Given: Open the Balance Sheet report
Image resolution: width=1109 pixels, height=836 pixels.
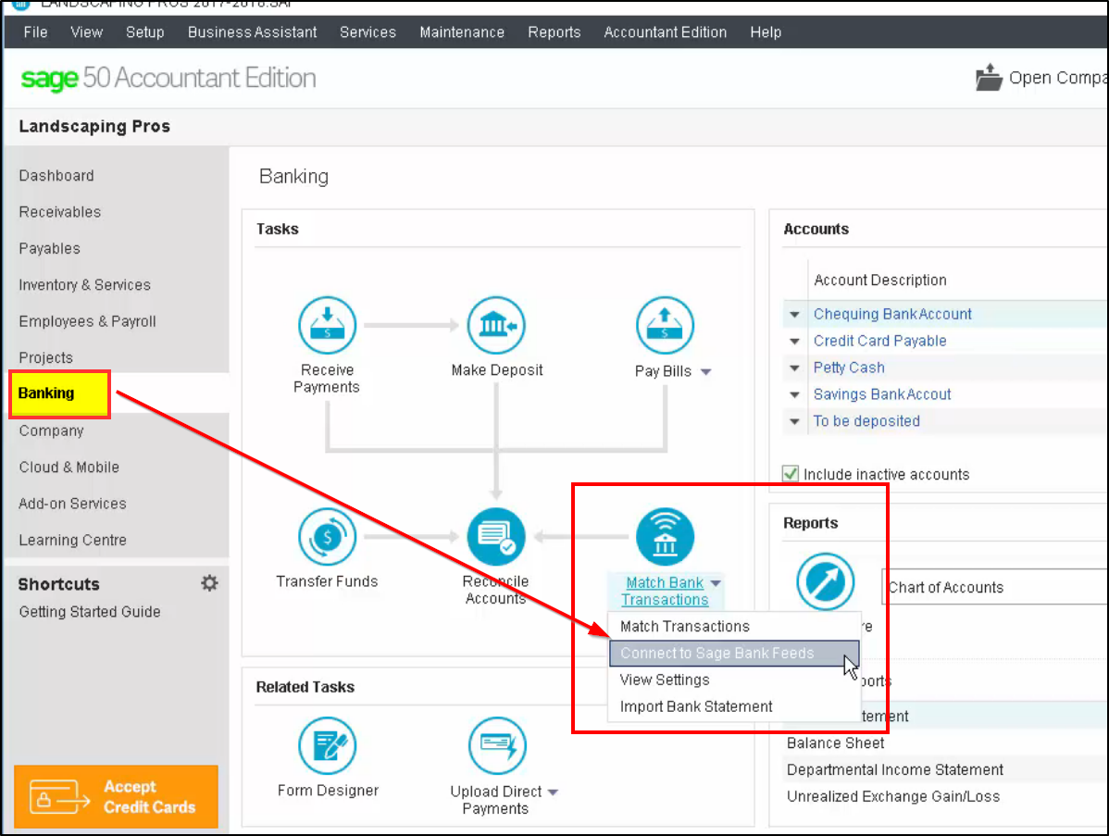Looking at the screenshot, I should point(835,742).
